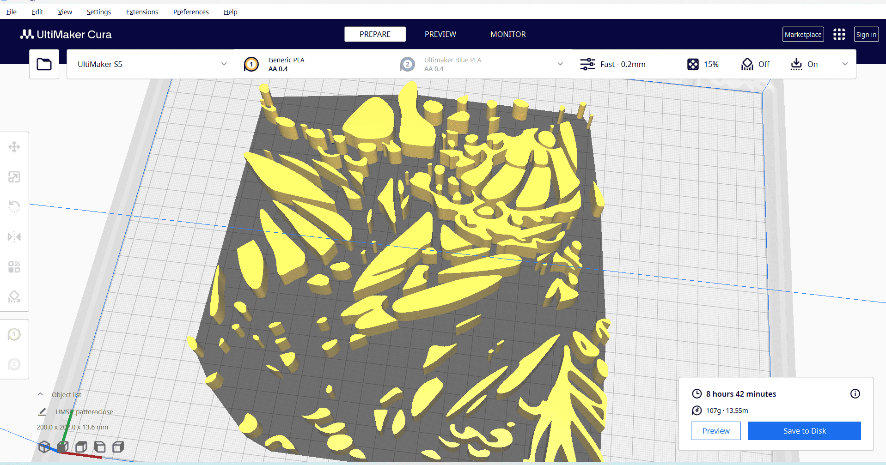Expand the print settings panel chevron
This screenshot has width=886, height=465.
[x=845, y=64]
